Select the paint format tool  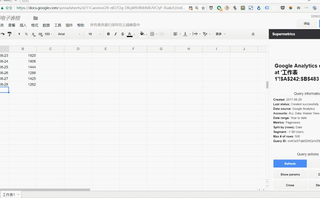(9, 34)
